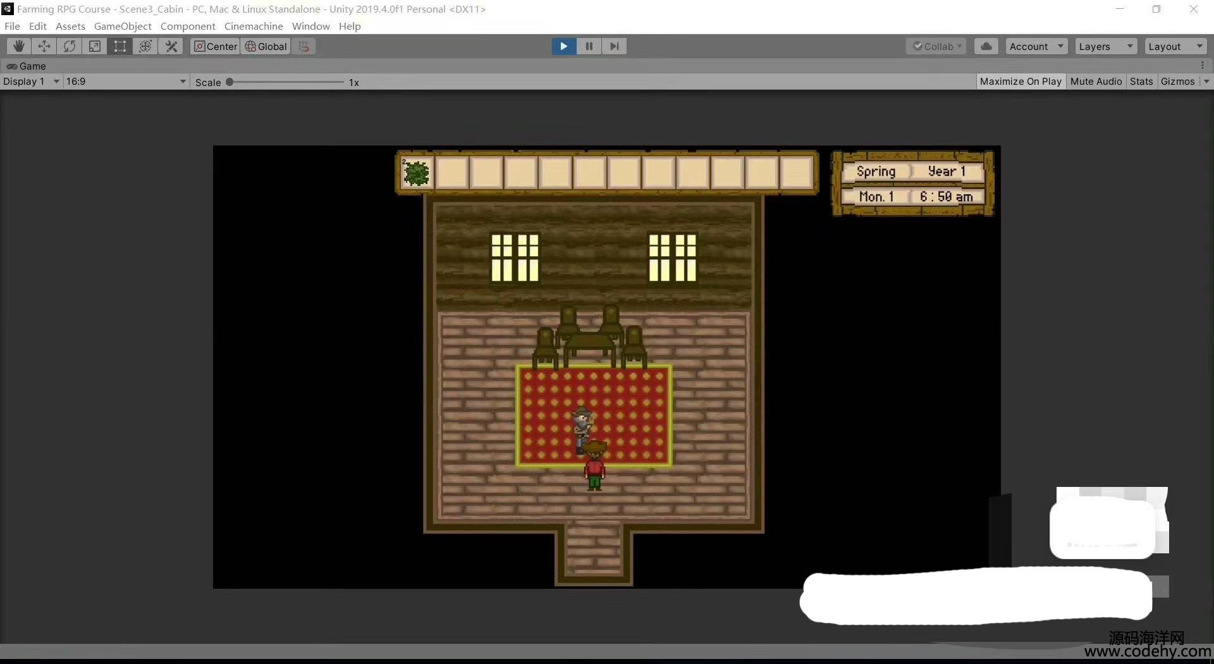Screen dimensions: 1214x664
Task: Pause the game playback
Action: click(589, 46)
